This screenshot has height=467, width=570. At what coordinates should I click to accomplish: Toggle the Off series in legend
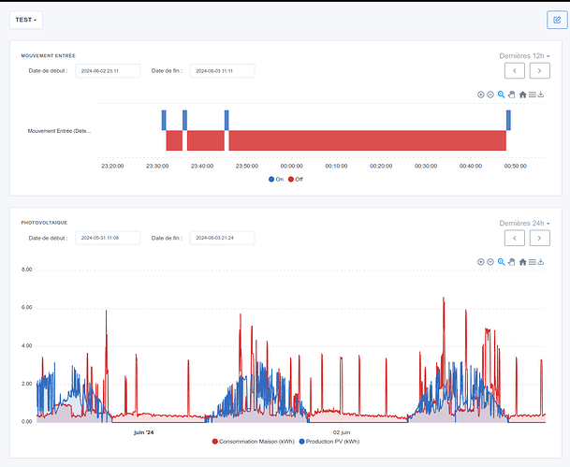click(295, 179)
